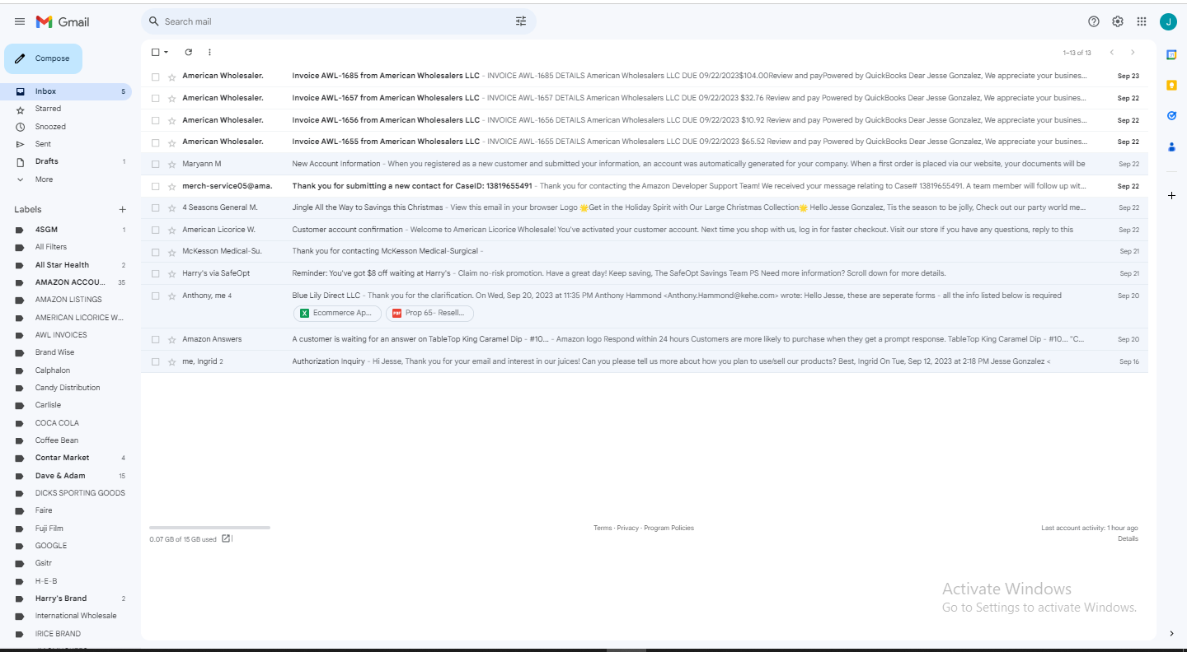Select the Invoice AWL-1657 email checkbox
The image size is (1187, 652).
pyautogui.click(x=155, y=99)
